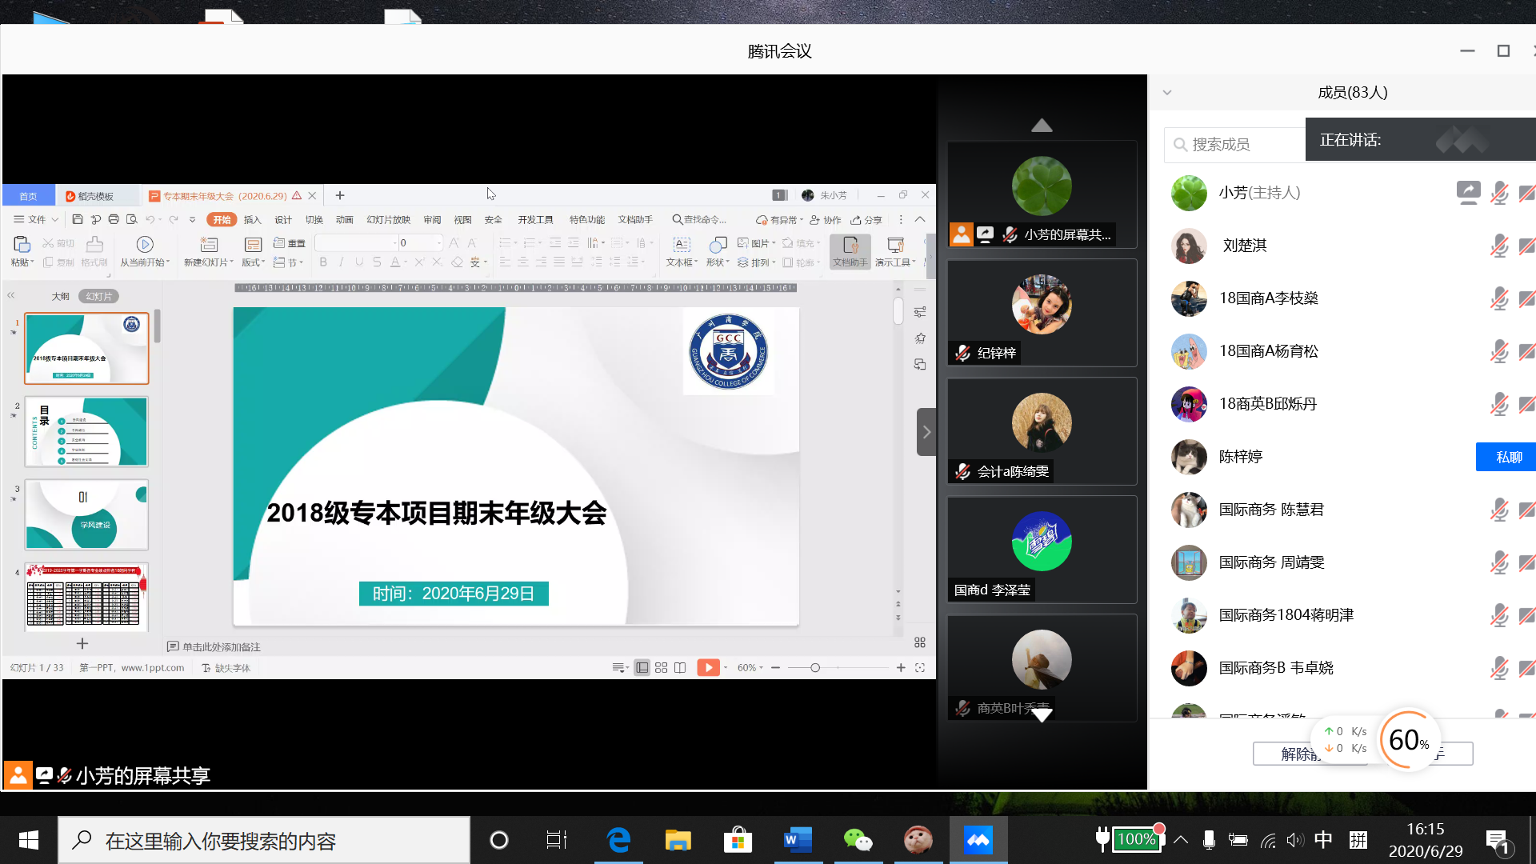Image resolution: width=1536 pixels, height=864 pixels.
Task: Collapse the 成员(83人) panel chevron
Action: [1167, 93]
